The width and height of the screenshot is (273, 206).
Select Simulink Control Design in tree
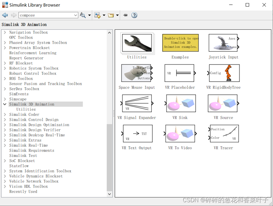click(34, 120)
